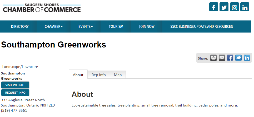Expand the Events dropdown menu

[x=86, y=26]
